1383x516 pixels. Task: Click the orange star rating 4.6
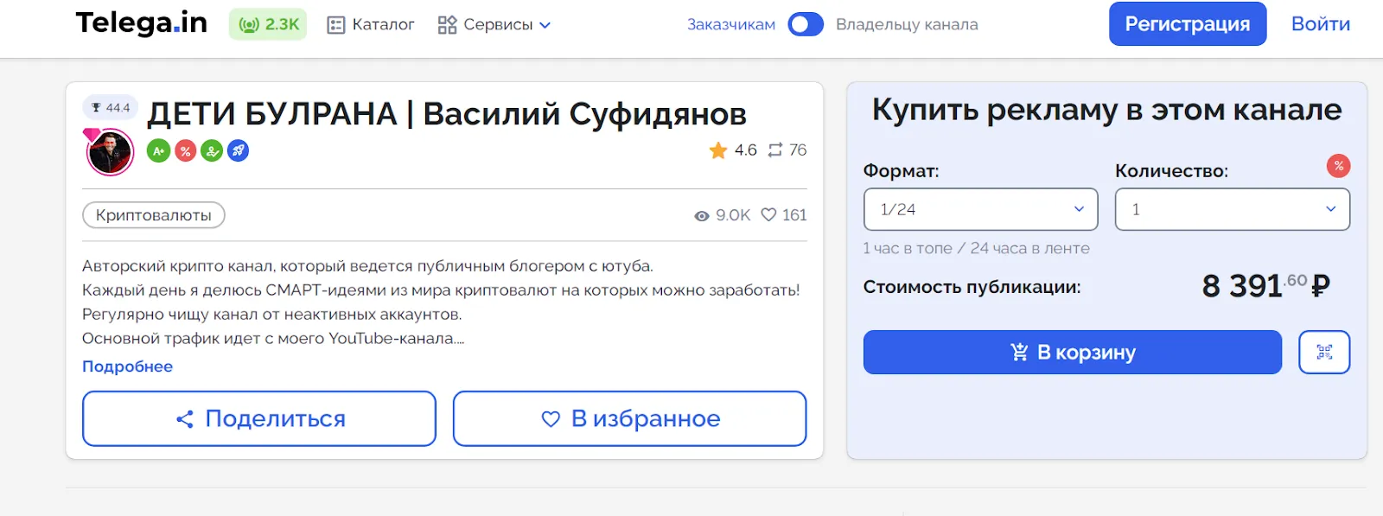(732, 150)
